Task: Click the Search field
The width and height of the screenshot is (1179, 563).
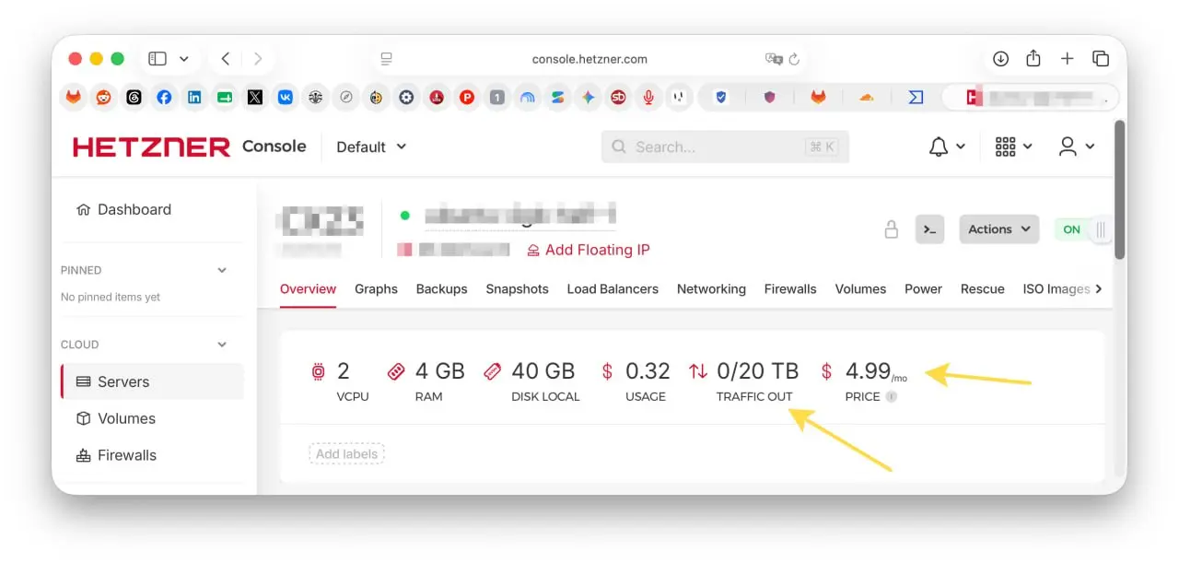Action: 725,147
